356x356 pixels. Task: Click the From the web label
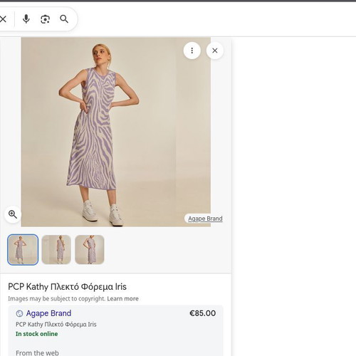37,353
